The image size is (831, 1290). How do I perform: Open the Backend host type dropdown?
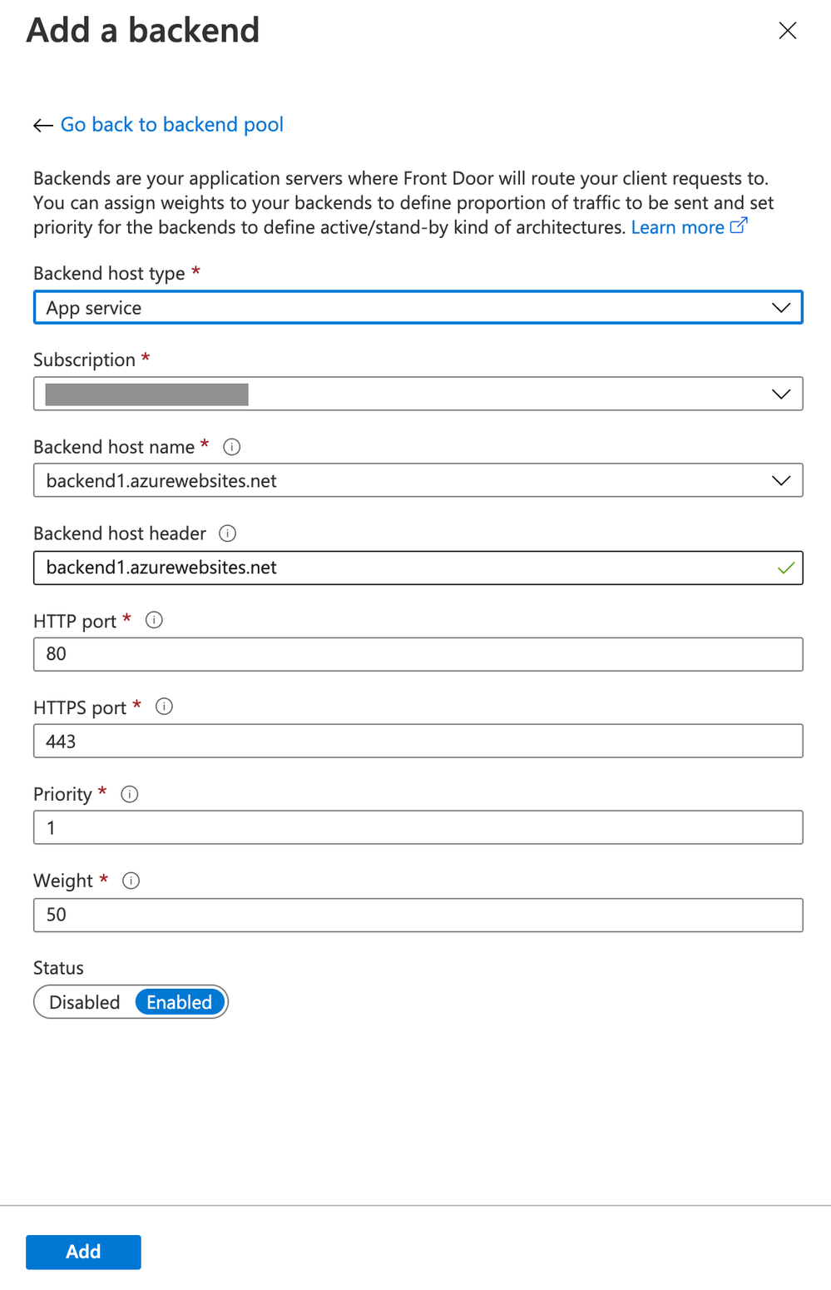[x=418, y=307]
